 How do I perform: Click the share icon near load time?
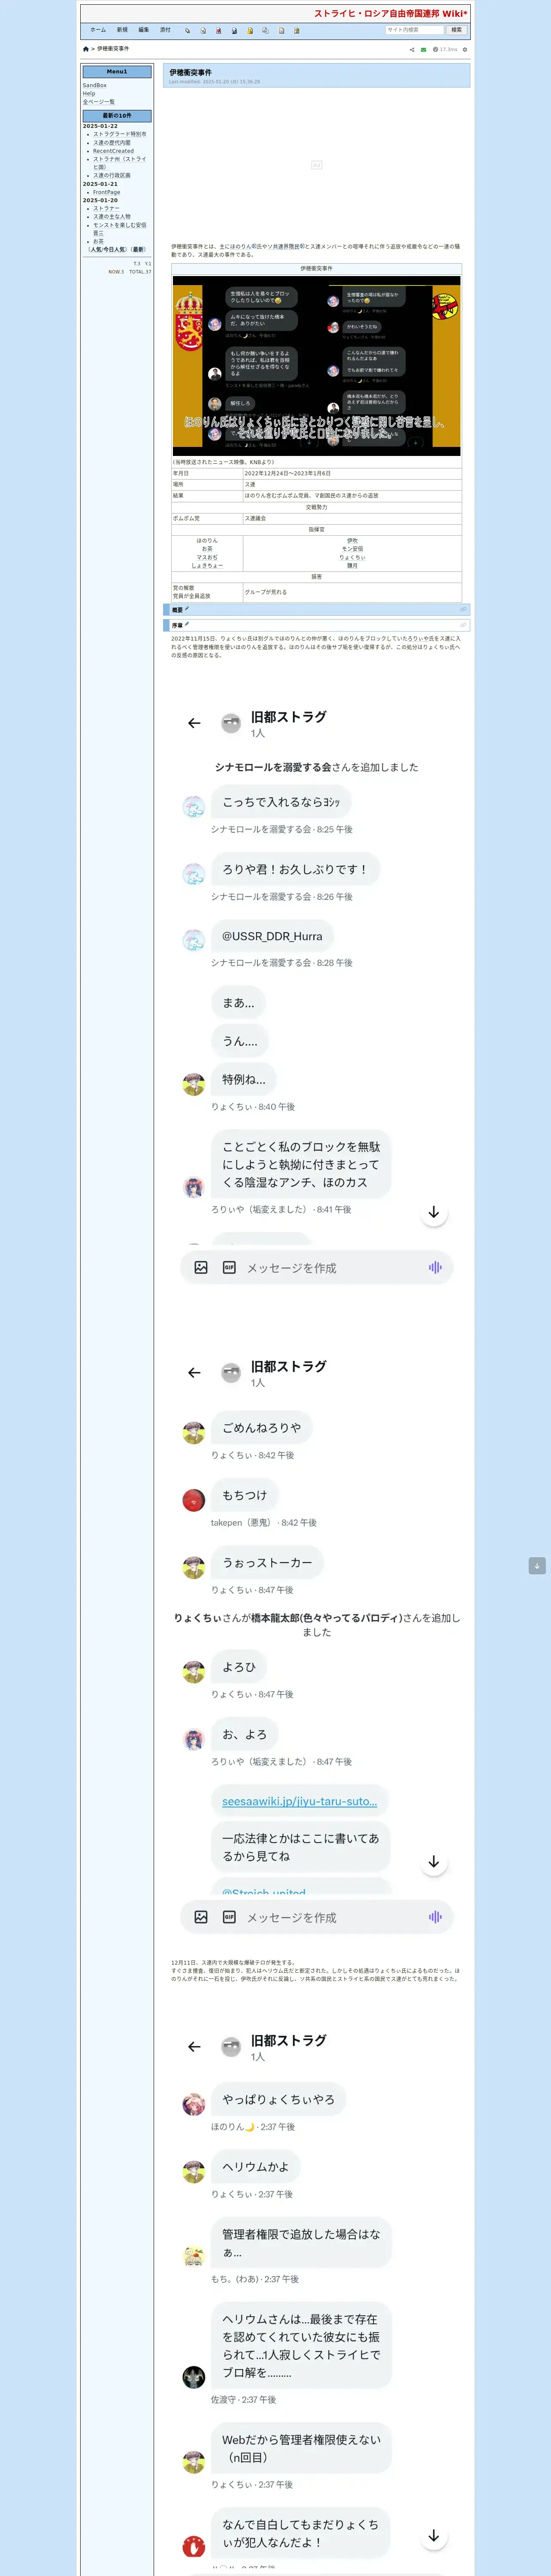[412, 50]
